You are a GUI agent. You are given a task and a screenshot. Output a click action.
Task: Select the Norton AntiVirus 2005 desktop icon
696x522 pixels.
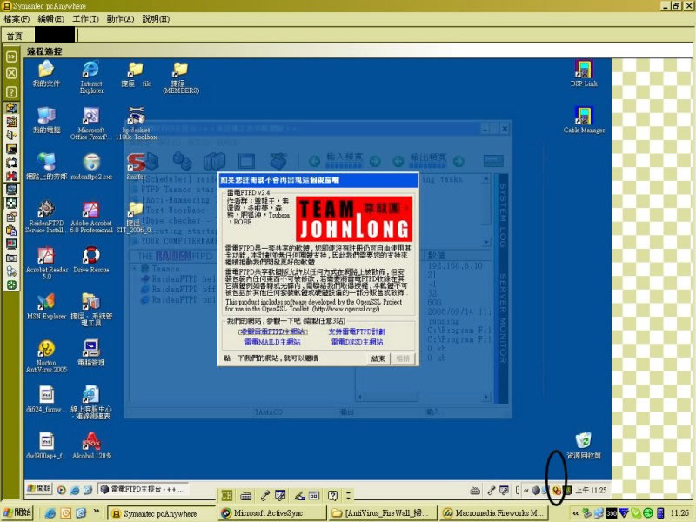(46, 357)
